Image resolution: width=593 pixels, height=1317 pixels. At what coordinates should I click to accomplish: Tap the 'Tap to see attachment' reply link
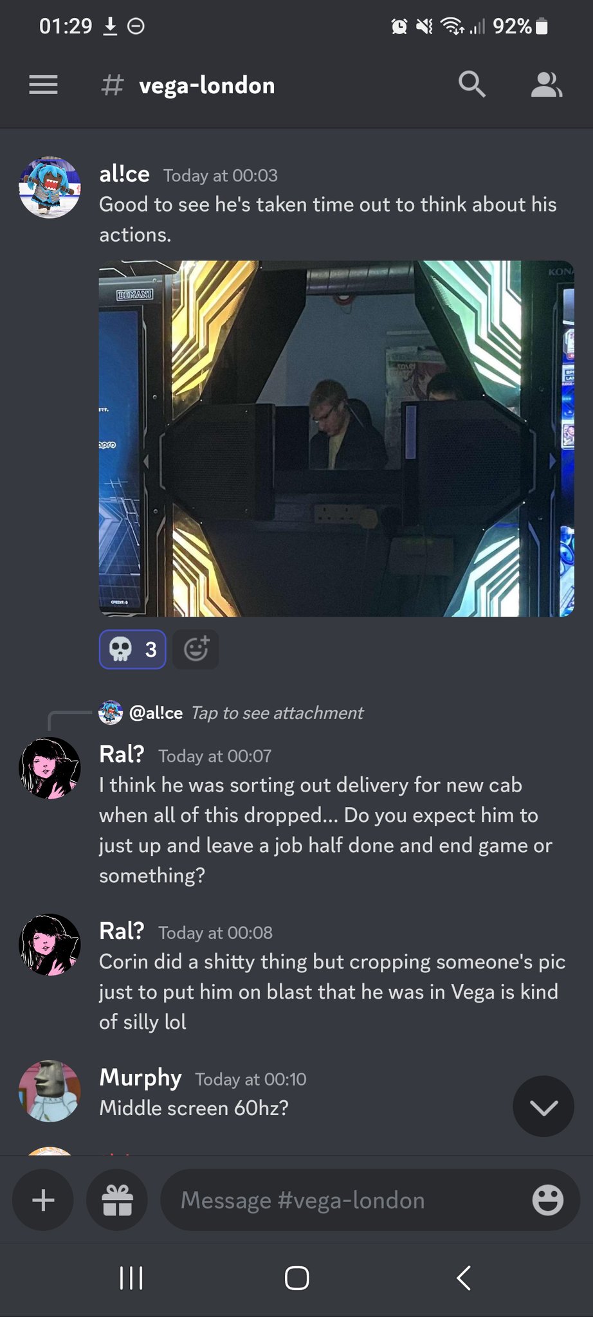tap(277, 713)
